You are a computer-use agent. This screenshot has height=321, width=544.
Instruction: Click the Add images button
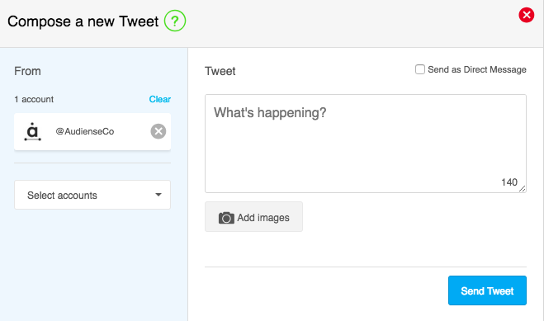(x=253, y=217)
